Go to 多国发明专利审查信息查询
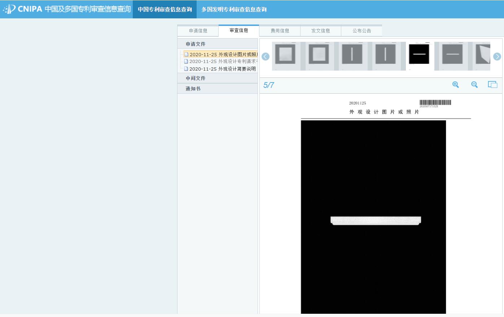The height and width of the screenshot is (317, 504). [234, 9]
